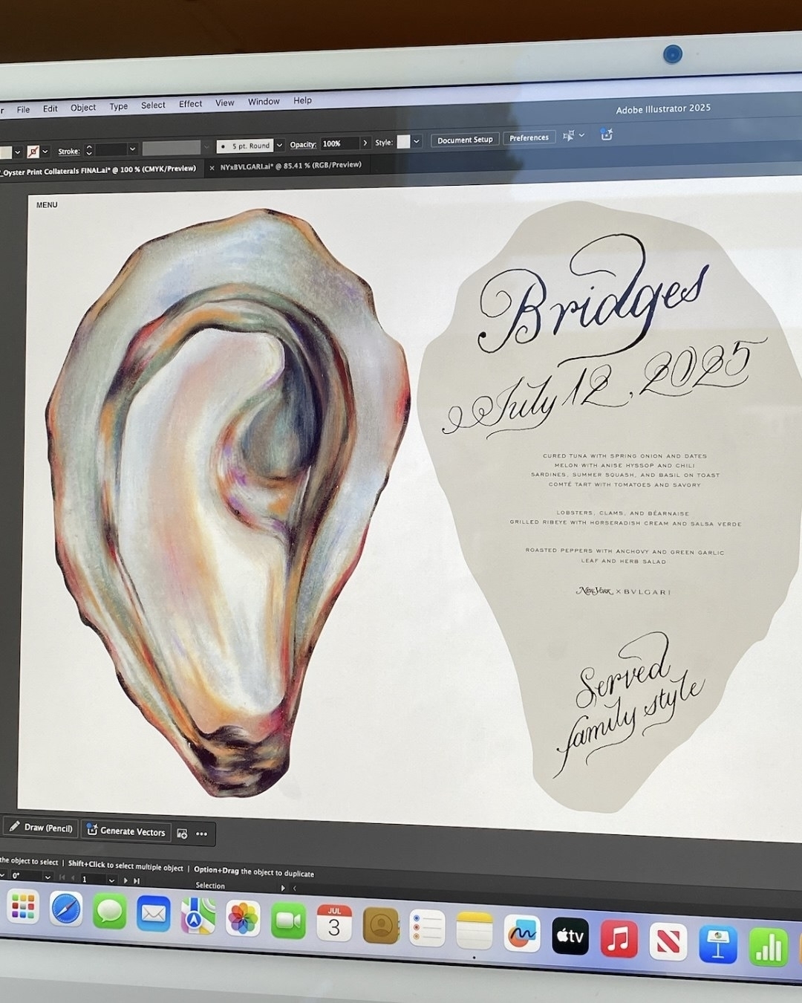Image resolution: width=802 pixels, height=1003 pixels.
Task: Click the align-to selection icon beside Preferences
Action: (569, 136)
